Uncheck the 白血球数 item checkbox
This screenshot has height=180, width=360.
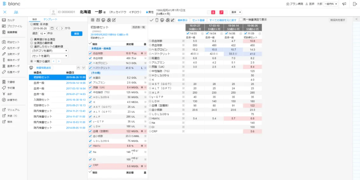coord(90,53)
